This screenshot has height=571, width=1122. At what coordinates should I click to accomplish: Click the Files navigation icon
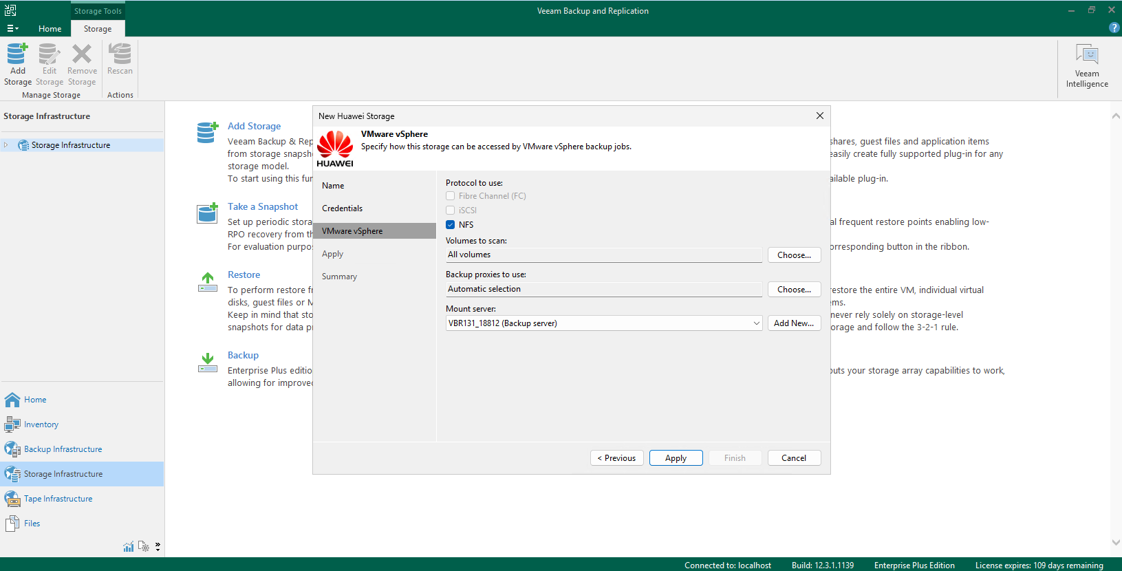coord(12,524)
